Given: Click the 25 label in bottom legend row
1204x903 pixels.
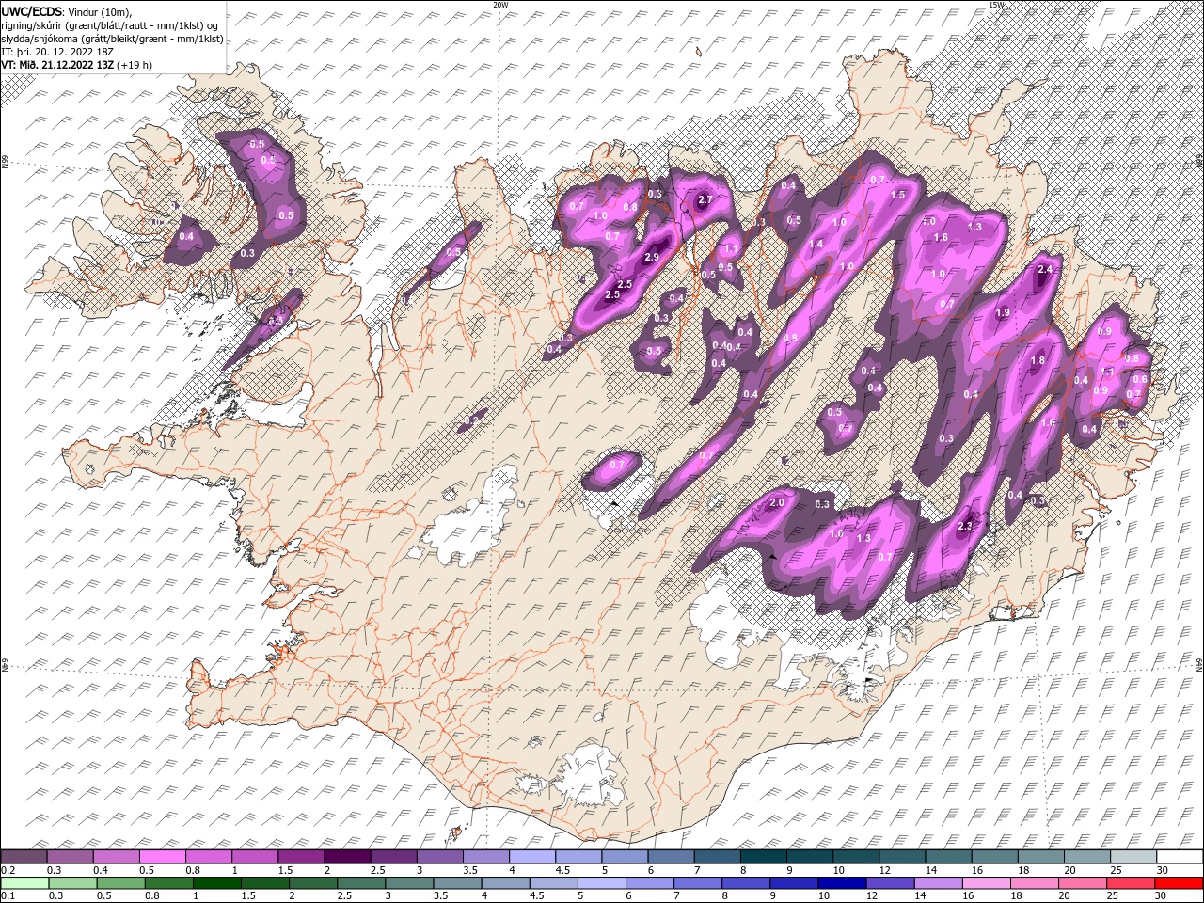Looking at the screenshot, I should 1113,895.
